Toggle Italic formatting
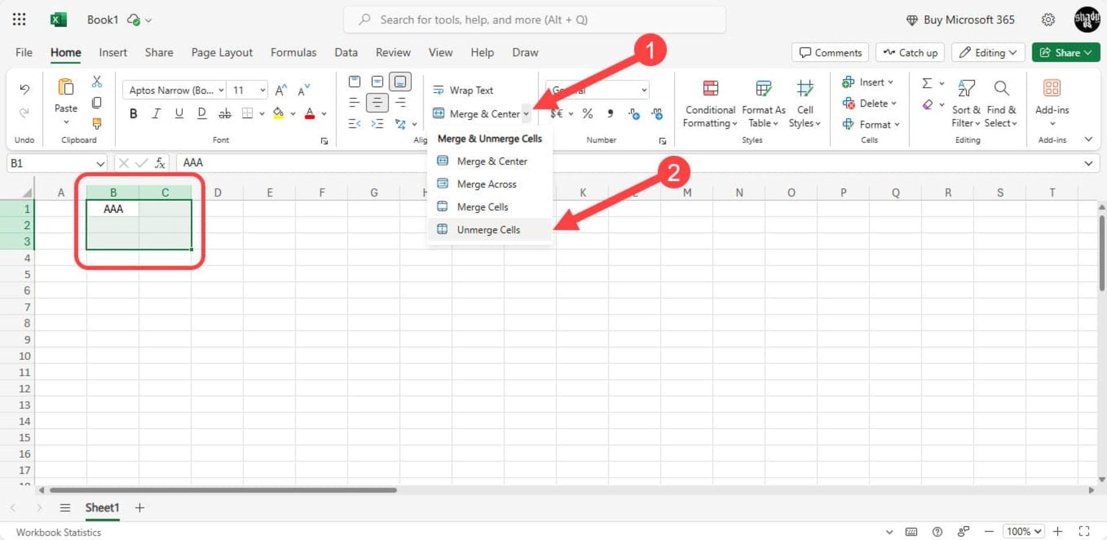 156,114
